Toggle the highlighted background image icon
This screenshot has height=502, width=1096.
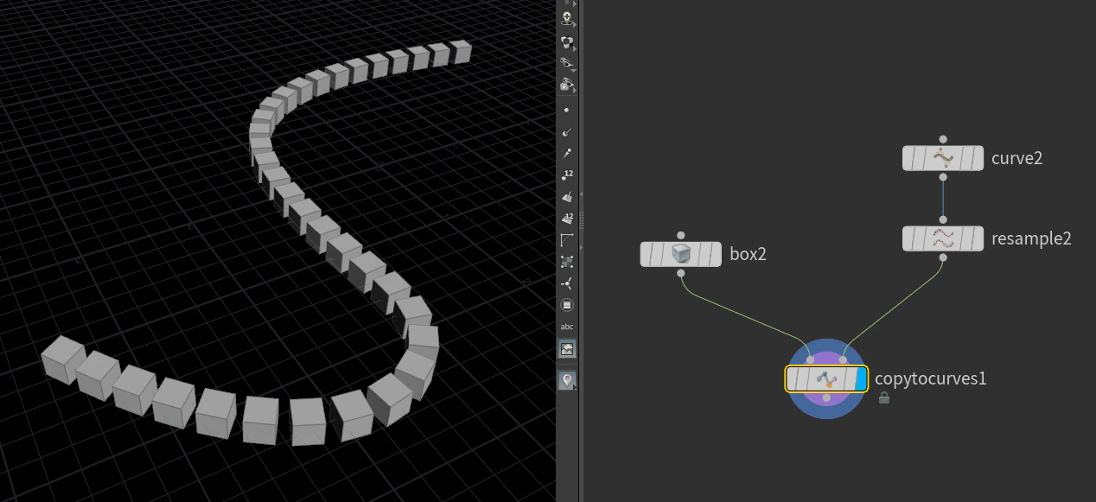click(567, 349)
